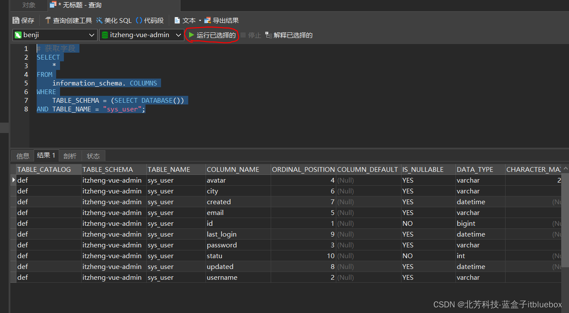Click 'NO' nullable cell in id row
Viewport: 569px width, 313px height.
click(428, 223)
